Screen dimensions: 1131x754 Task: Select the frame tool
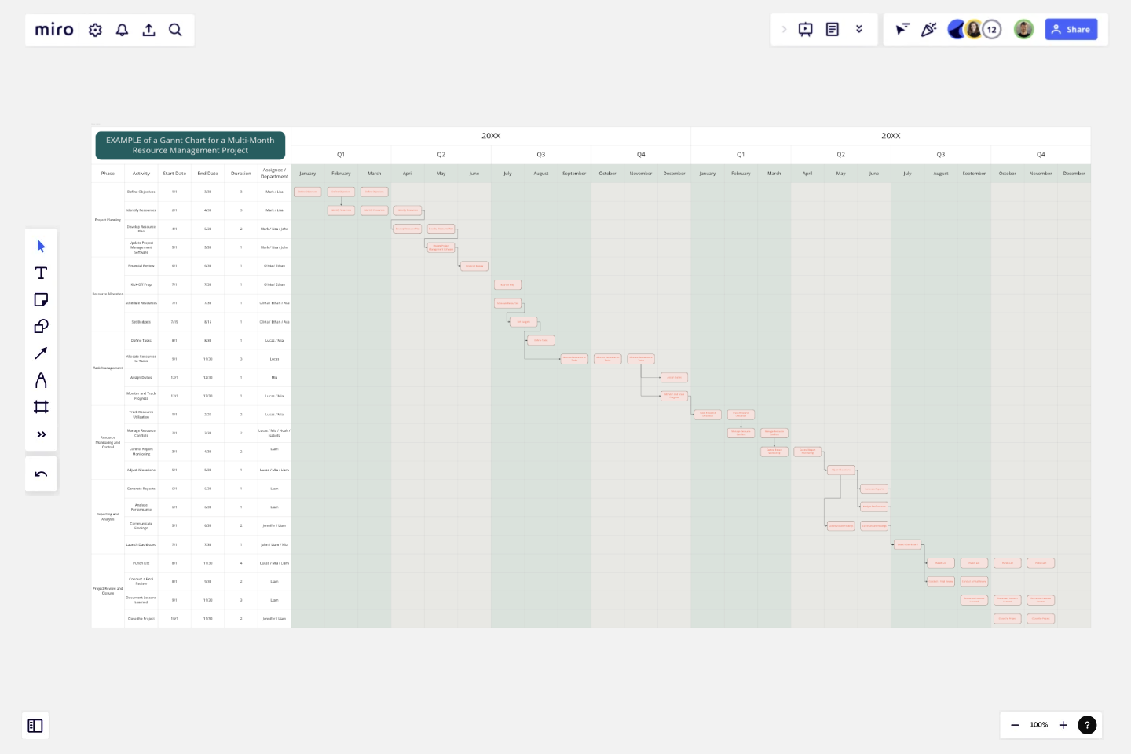(41, 406)
